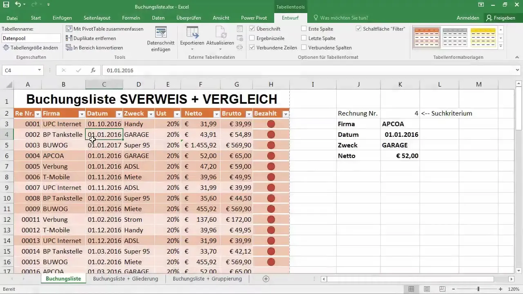The height and width of the screenshot is (294, 523).
Task: Click Anmelden to sign in
Action: [468, 18]
